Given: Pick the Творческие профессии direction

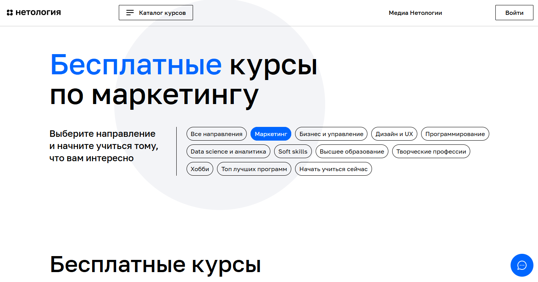Looking at the screenshot, I should click(x=431, y=151).
